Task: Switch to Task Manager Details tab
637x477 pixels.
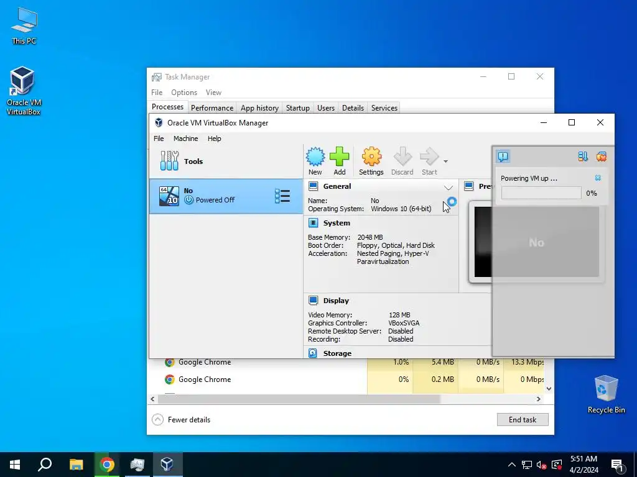Action: tap(353, 108)
